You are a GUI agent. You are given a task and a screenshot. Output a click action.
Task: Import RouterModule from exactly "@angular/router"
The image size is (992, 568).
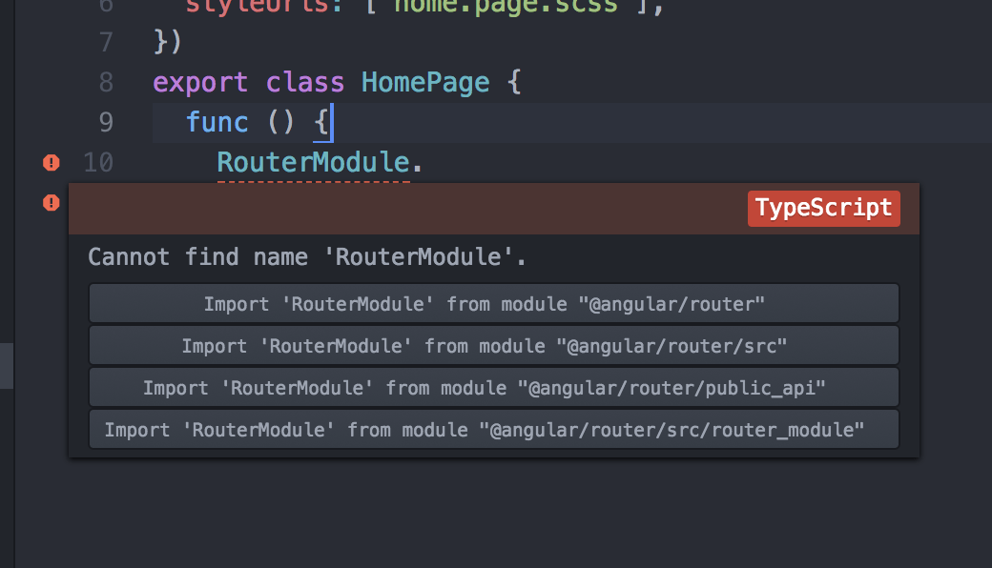tap(493, 304)
